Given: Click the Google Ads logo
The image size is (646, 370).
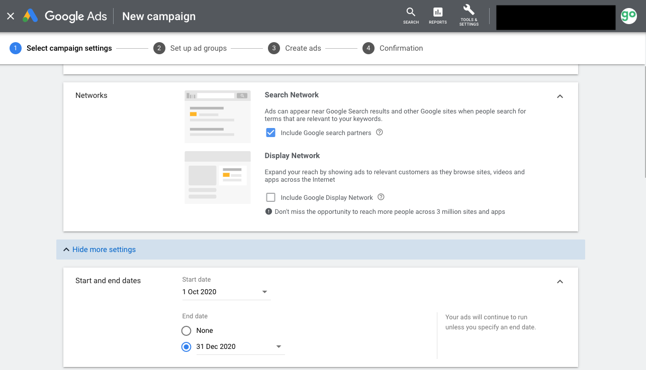Looking at the screenshot, I should pos(65,16).
